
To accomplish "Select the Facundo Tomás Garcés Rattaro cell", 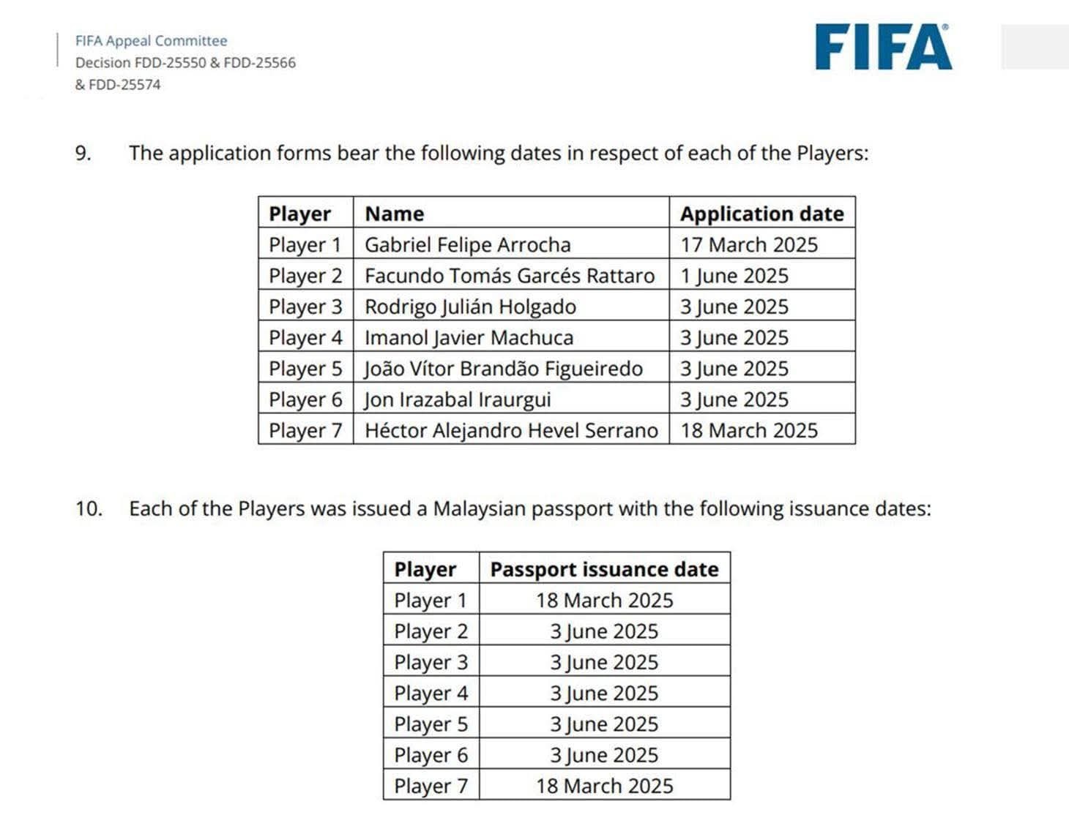I will point(510,276).
